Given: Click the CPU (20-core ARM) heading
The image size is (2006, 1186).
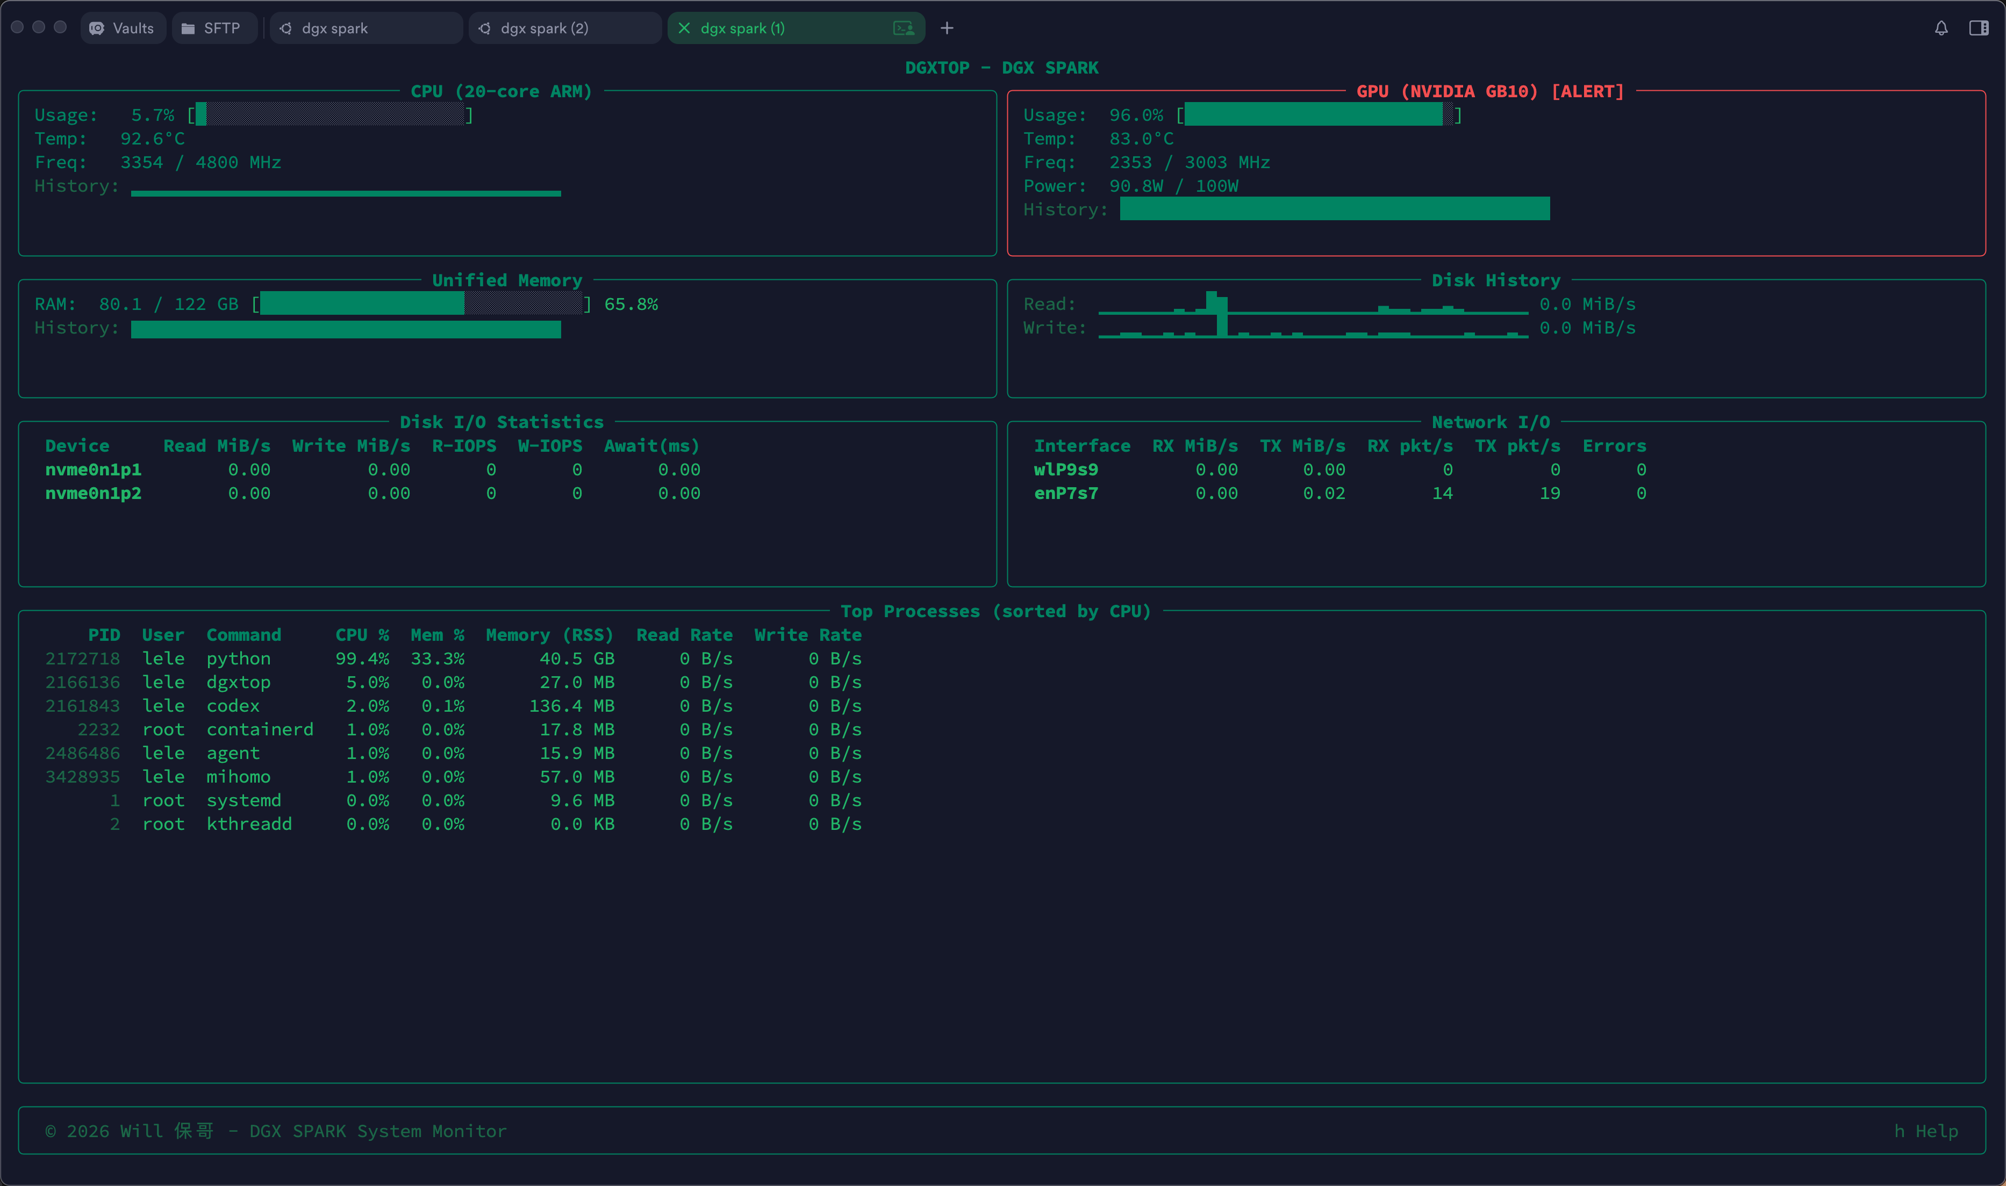Looking at the screenshot, I should [x=501, y=91].
